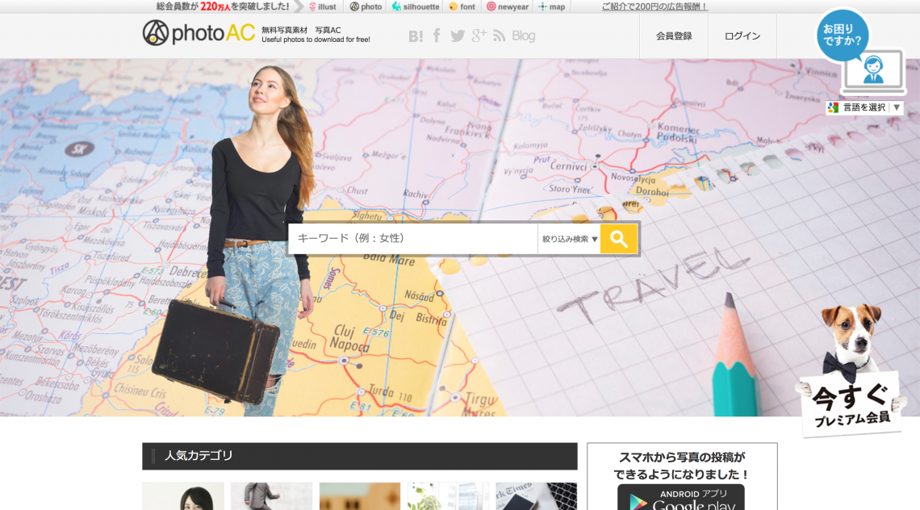Image resolution: width=920 pixels, height=510 pixels.
Task: Focus the キーワード search input field
Action: tap(413, 239)
